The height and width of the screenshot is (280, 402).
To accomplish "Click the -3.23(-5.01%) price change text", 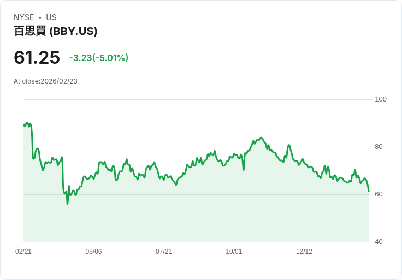I will [98, 58].
